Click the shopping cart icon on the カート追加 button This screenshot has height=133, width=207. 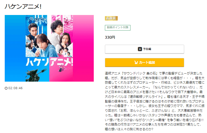[136, 62]
